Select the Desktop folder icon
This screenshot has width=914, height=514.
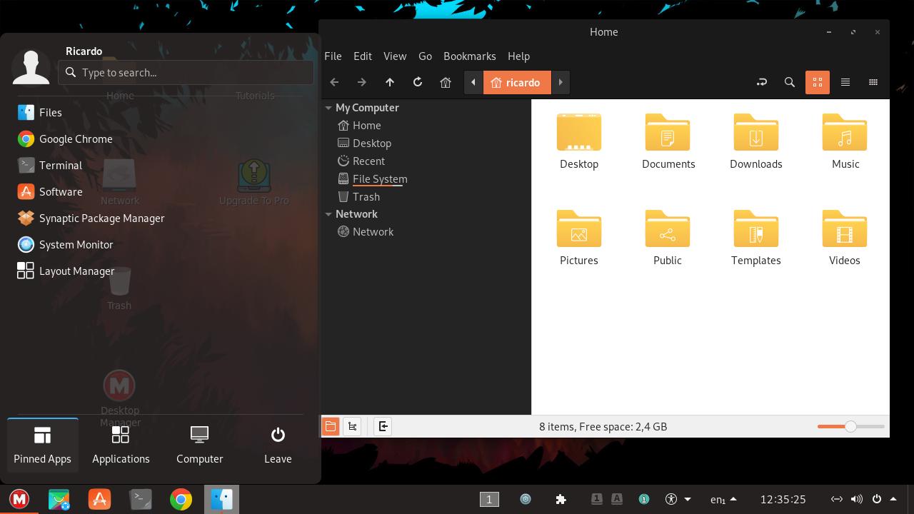(579, 132)
